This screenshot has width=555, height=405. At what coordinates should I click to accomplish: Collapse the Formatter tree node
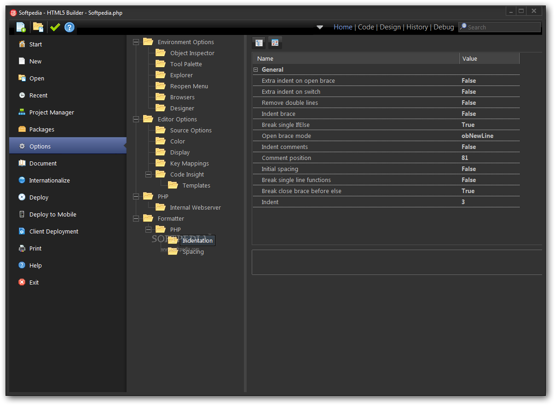[x=136, y=218]
